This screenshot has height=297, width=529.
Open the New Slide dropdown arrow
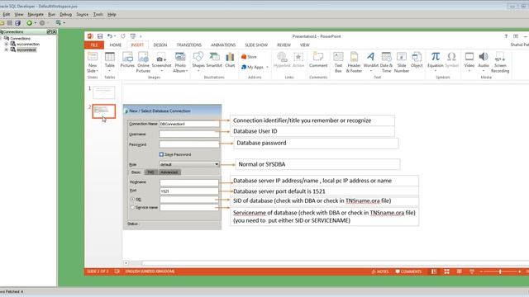pos(98,71)
